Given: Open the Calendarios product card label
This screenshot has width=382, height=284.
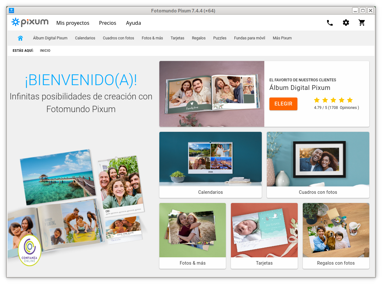Looking at the screenshot, I should (211, 192).
